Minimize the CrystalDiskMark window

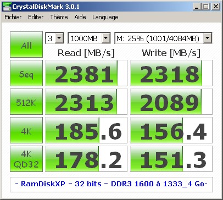197,7
